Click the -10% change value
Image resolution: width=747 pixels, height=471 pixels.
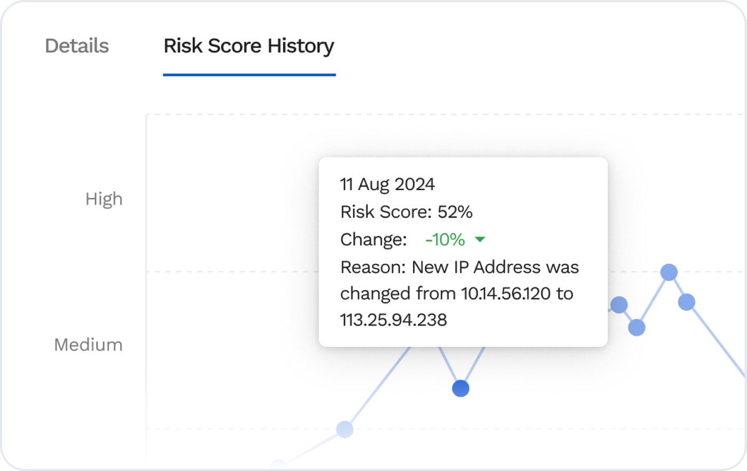point(445,240)
